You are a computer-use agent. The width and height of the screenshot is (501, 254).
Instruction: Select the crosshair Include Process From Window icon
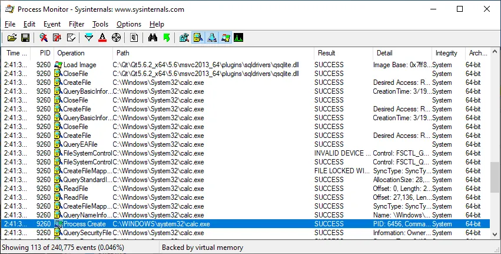tap(116, 38)
